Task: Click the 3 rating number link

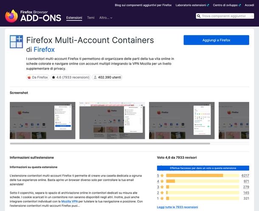Action: pyautogui.click(x=158, y=187)
